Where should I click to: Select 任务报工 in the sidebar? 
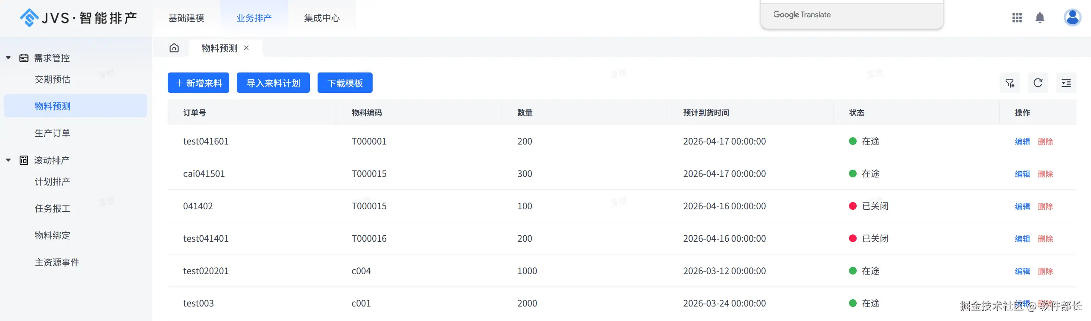pos(53,208)
